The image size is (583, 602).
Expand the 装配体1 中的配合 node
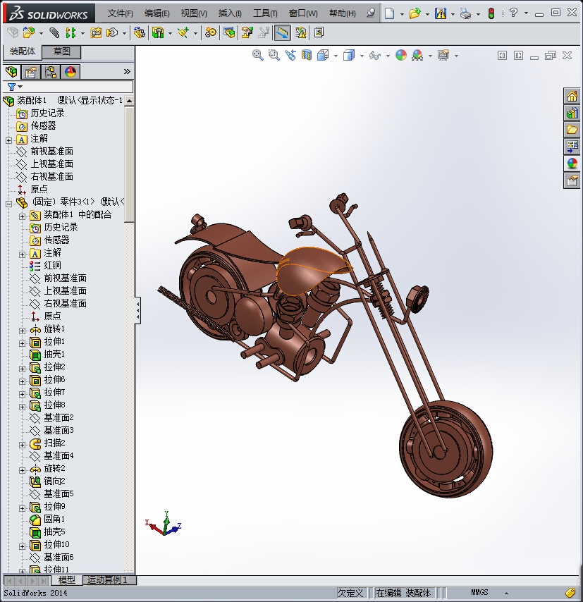tap(23, 216)
